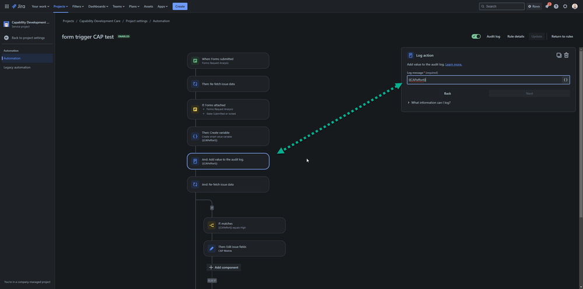Open the Teams dropdown
The height and width of the screenshot is (289, 583).
(119, 6)
